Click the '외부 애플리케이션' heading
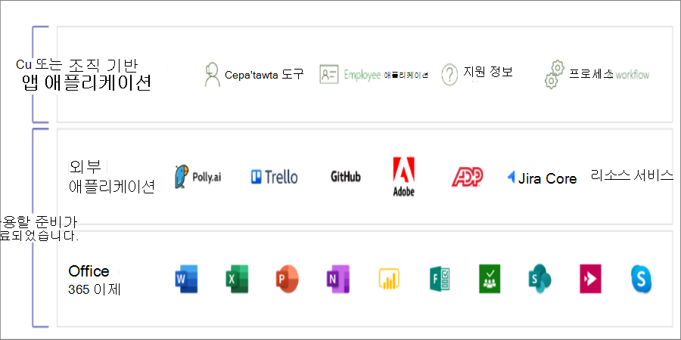681x340 pixels. tap(112, 177)
